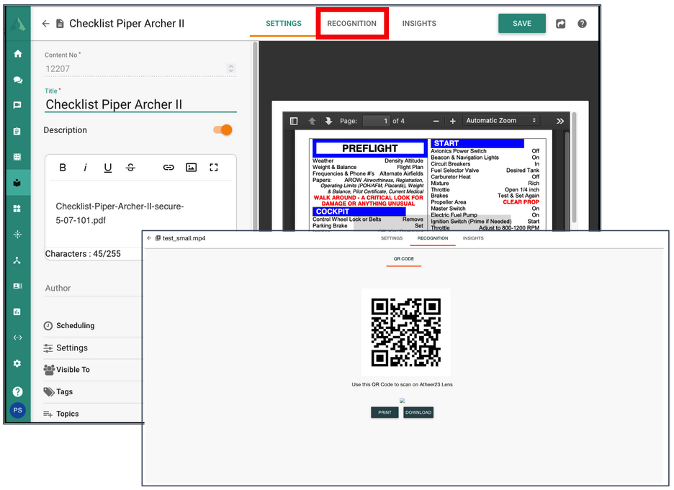Open the ID card sidebar icon
674x490 pixels.
[17, 286]
